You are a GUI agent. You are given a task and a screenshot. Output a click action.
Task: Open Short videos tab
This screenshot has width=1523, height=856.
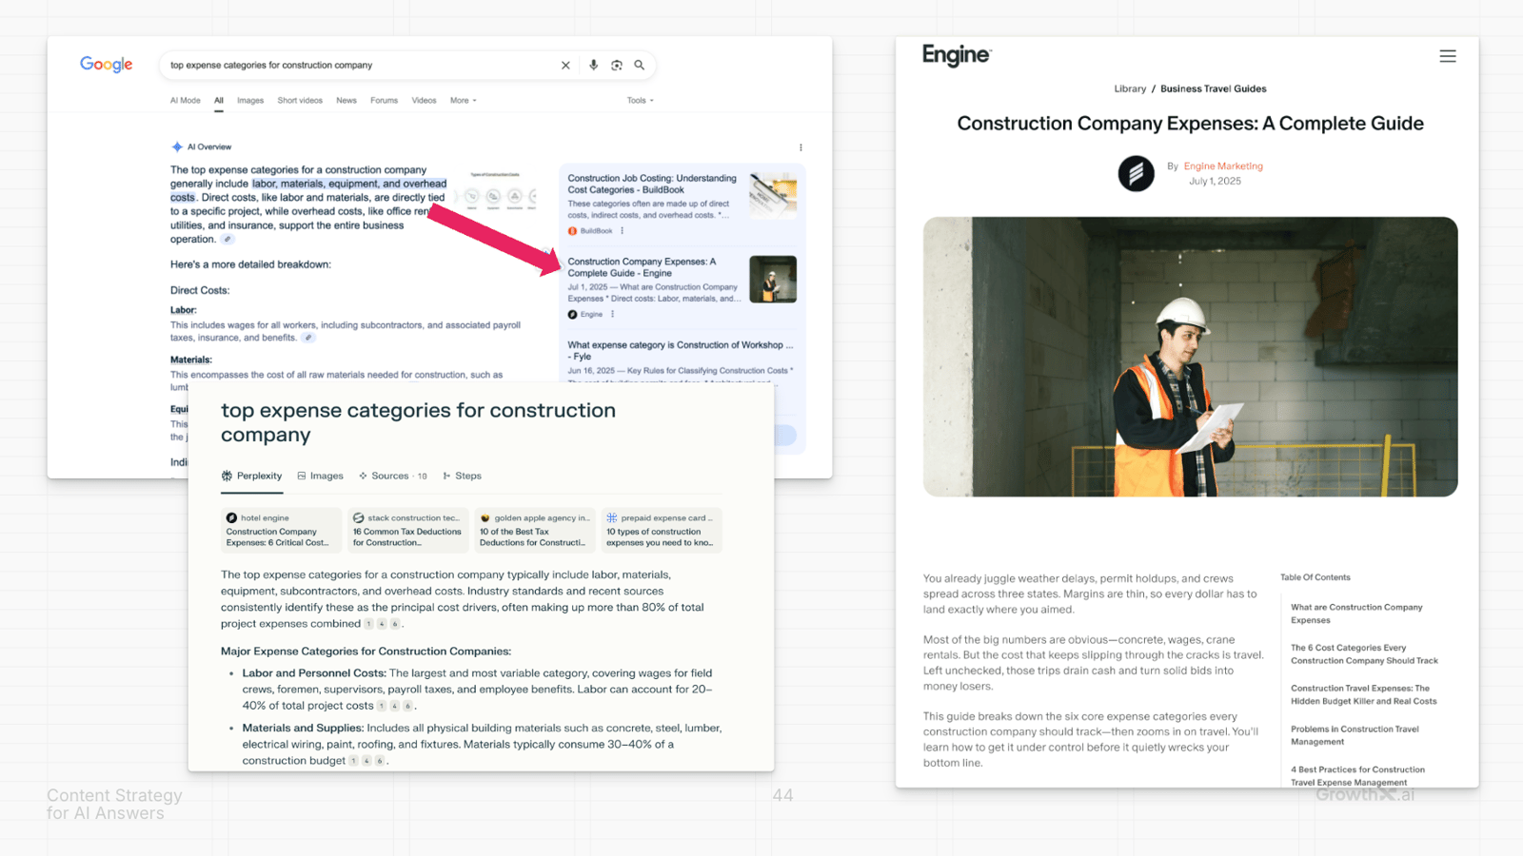point(300,101)
